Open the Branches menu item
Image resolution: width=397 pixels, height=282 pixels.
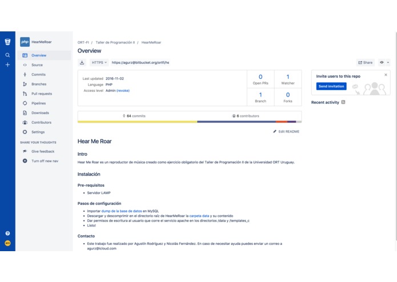pos(44,84)
